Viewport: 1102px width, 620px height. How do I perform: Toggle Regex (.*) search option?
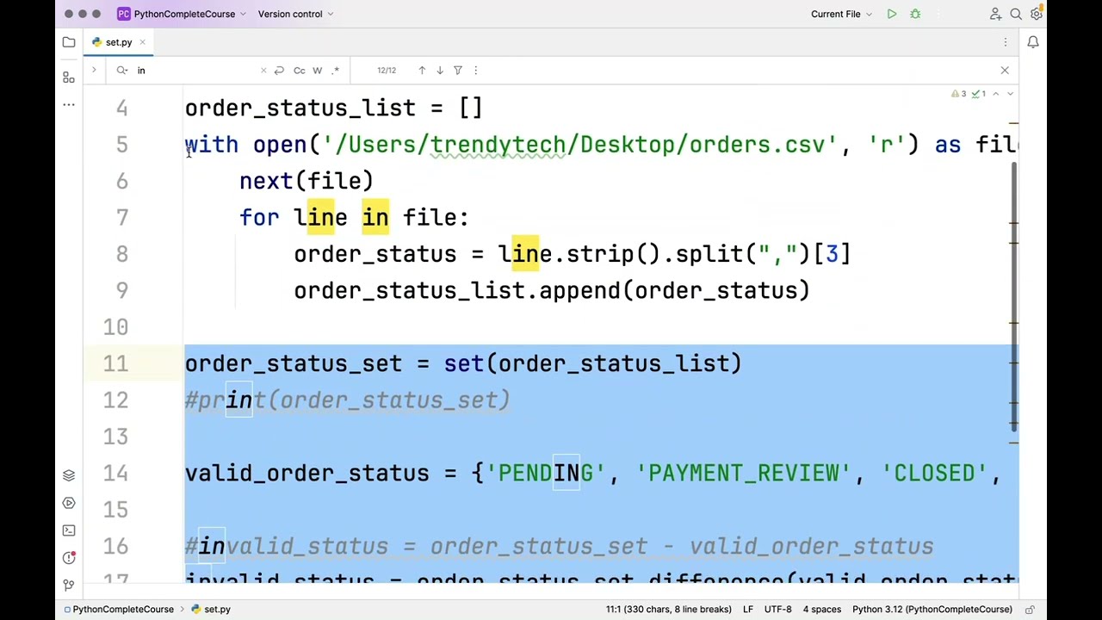tap(335, 71)
